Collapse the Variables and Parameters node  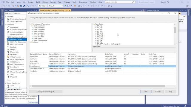(30, 24)
